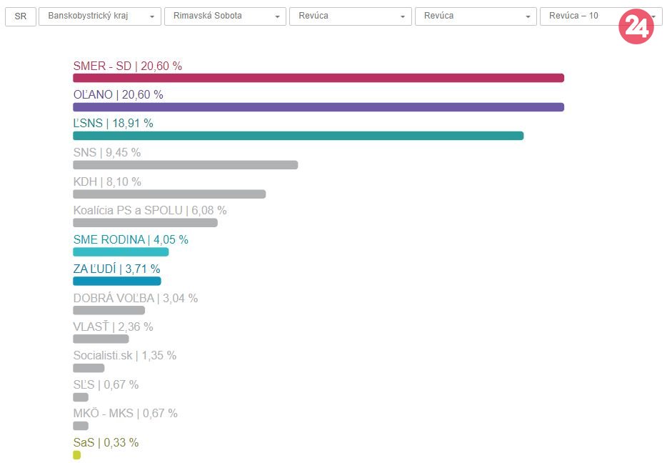Viewport: 667px width, 463px height.
Task: Expand the Rimavská Sobota dropdown
Action: (x=224, y=16)
